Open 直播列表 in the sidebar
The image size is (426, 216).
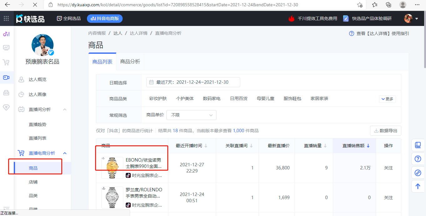pyautogui.click(x=38, y=138)
